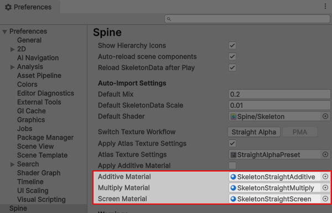The height and width of the screenshot is (213, 332).
Task: Open Timeline preferences
Action: [30, 182]
